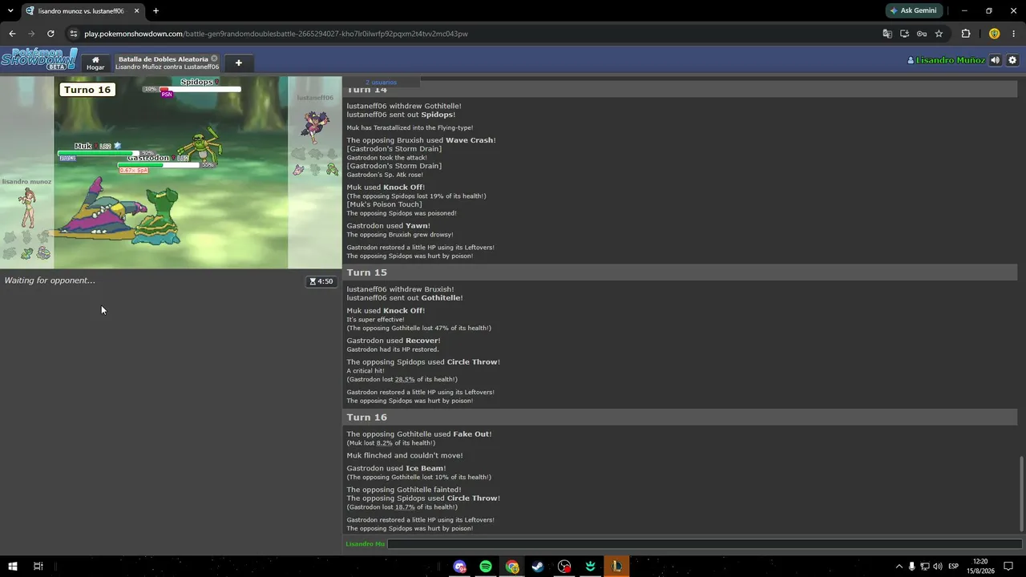Open the Showdown sound volume controls
The image size is (1026, 577).
(x=995, y=60)
